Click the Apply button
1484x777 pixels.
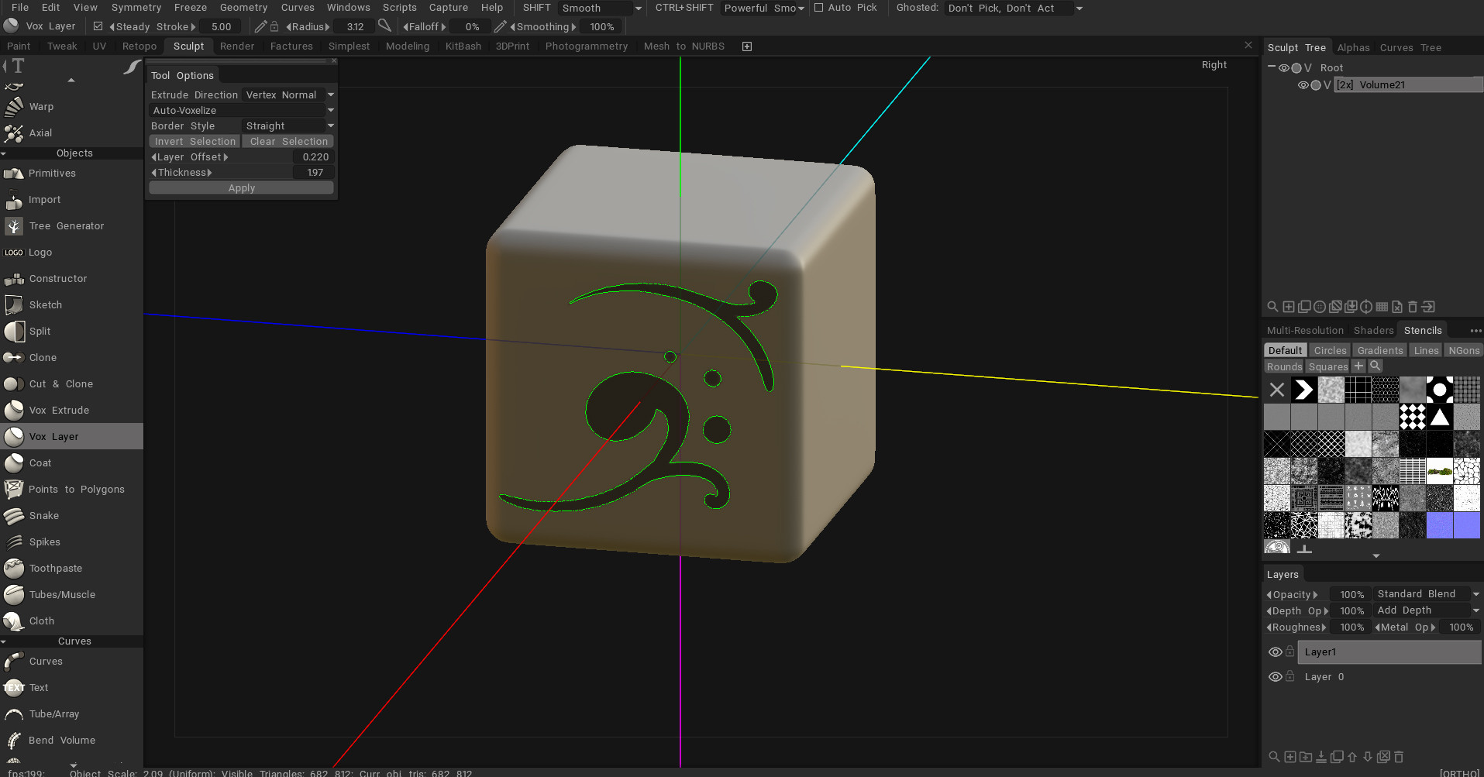pyautogui.click(x=241, y=188)
